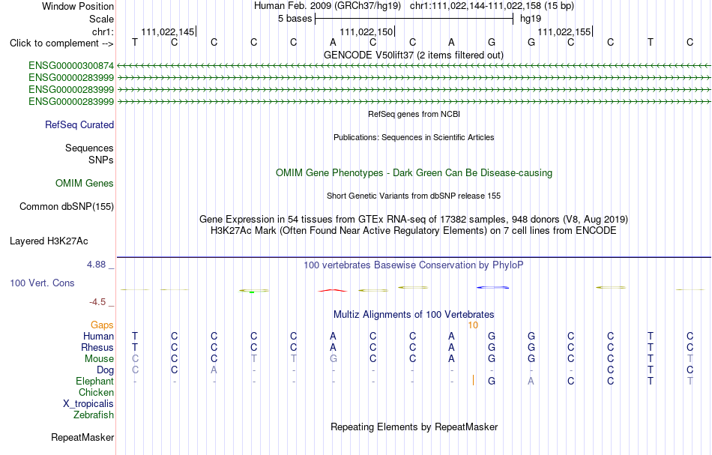Click the OMIM Gene Phenotypes track title

(x=414, y=173)
